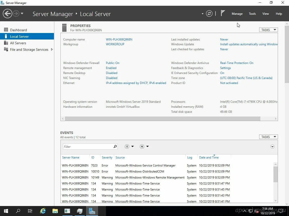
Task: Select the event 10010 DistributedCOM row
Action: (x=167, y=171)
